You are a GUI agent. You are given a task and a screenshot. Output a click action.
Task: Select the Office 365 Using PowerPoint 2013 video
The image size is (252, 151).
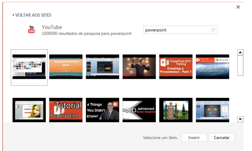click(x=212, y=67)
